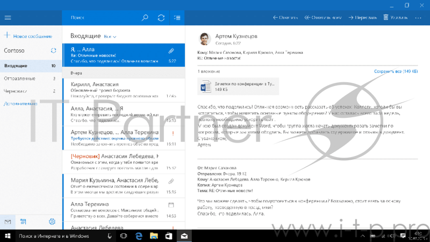Click in the Поиск search field

click(x=102, y=18)
